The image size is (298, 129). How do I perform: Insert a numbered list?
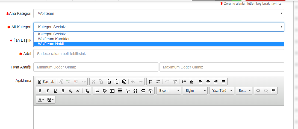point(151,82)
